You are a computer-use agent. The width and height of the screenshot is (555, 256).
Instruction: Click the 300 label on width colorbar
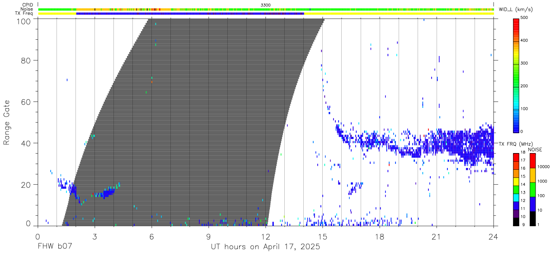pyautogui.click(x=524, y=63)
